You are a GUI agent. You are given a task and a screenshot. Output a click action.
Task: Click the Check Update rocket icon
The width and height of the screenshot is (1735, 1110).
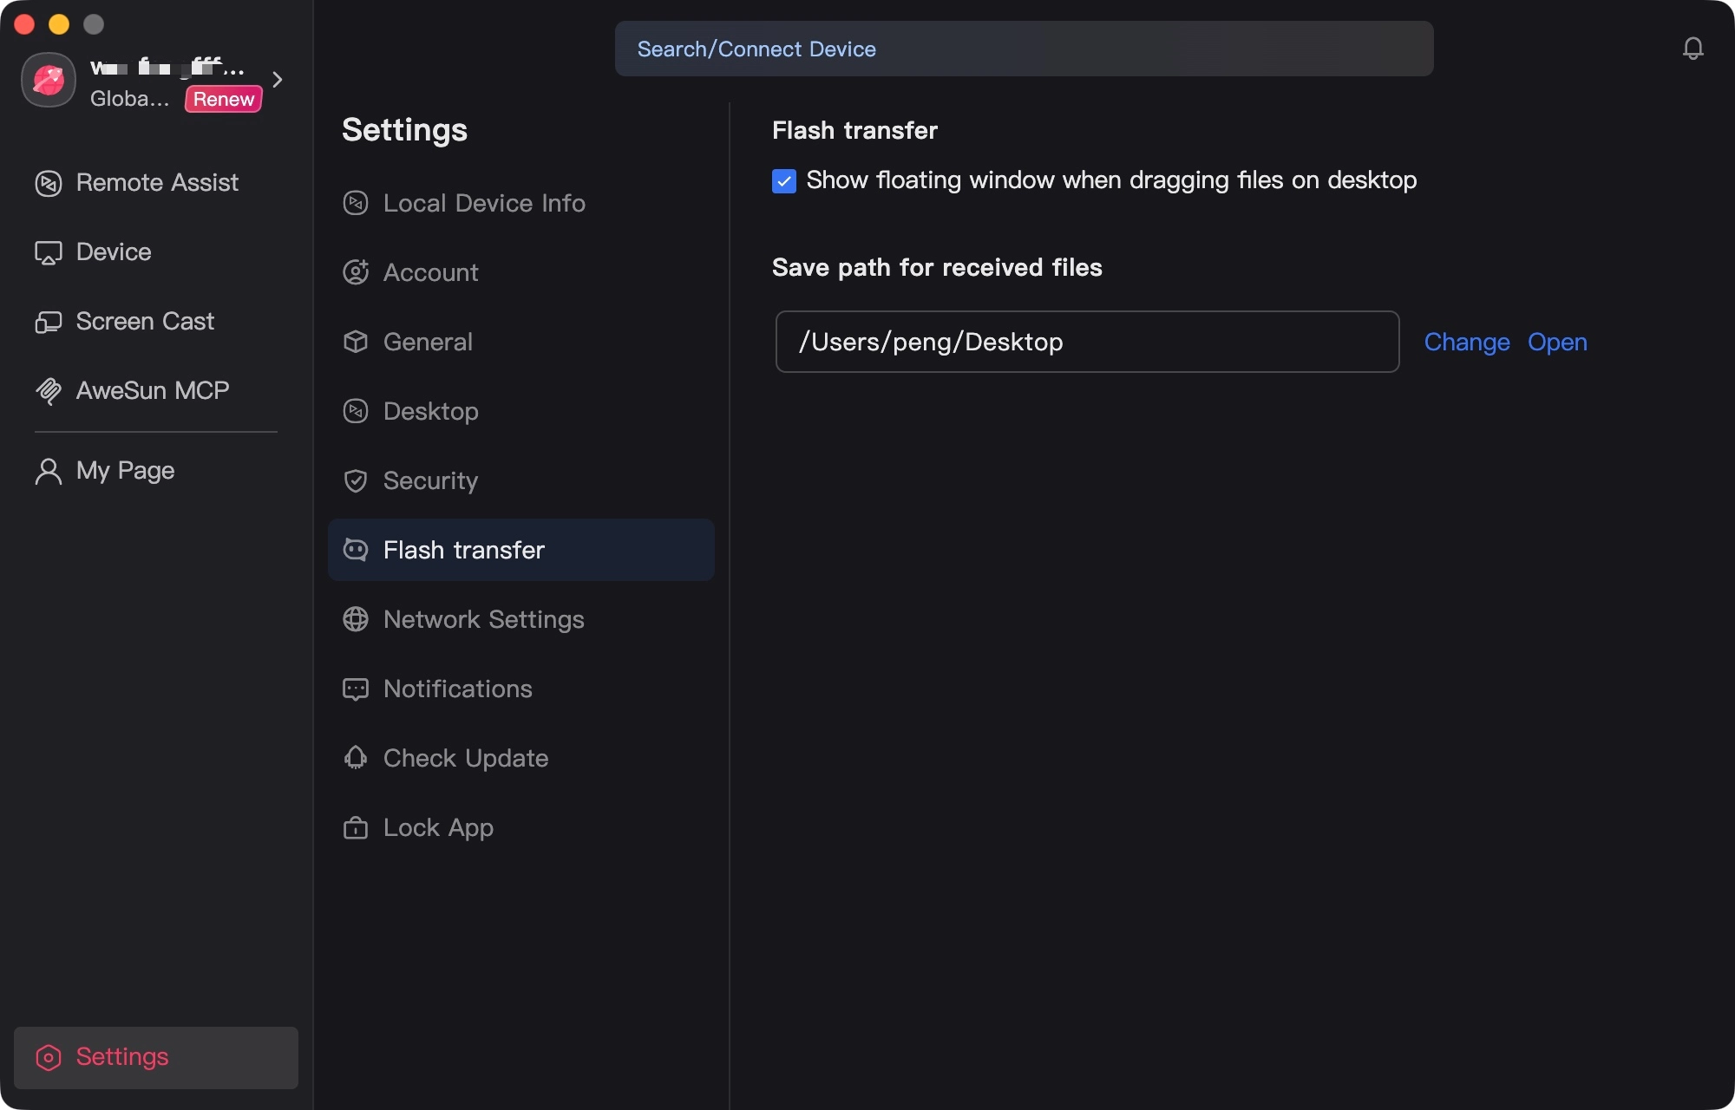[x=356, y=758]
